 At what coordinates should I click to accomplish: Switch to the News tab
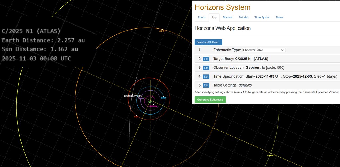(x=279, y=17)
